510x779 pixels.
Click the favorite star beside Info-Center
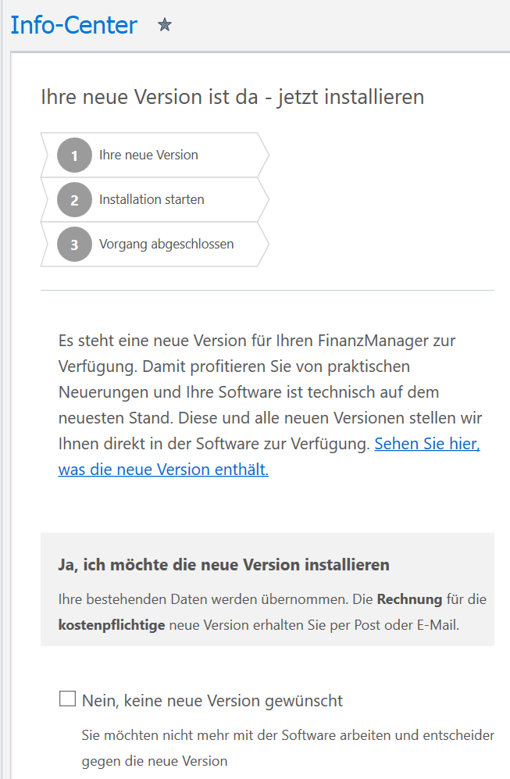click(x=164, y=25)
